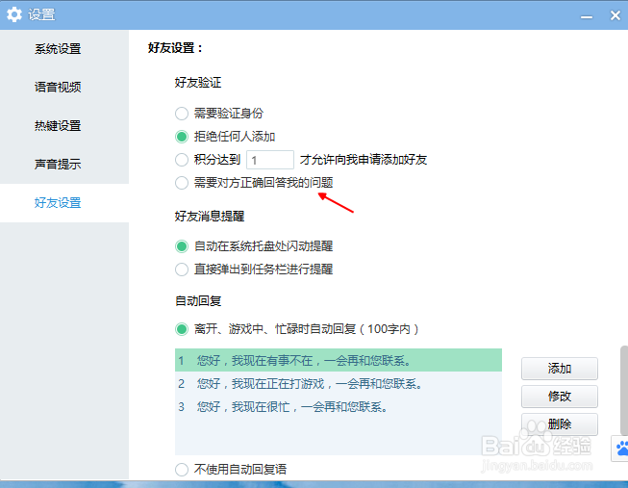This screenshot has height=488, width=628.
Task: Click the vertical scrollbar of settings panel
Action: [x=624, y=390]
